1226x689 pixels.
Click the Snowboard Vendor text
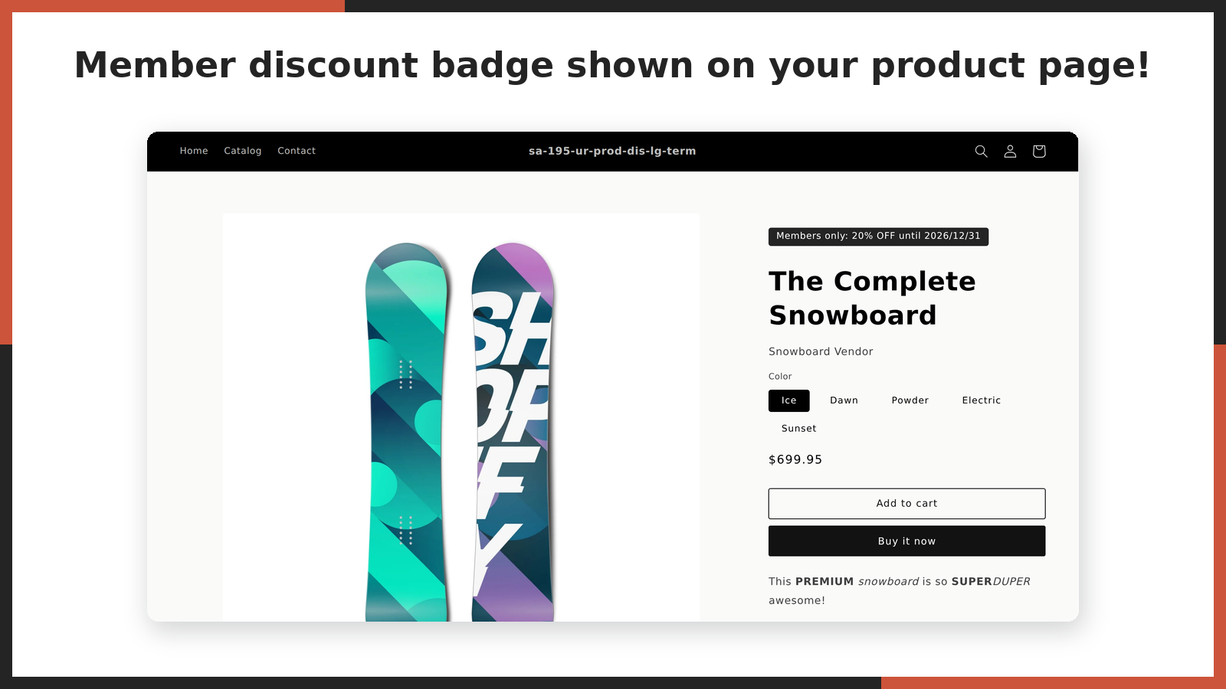821,351
